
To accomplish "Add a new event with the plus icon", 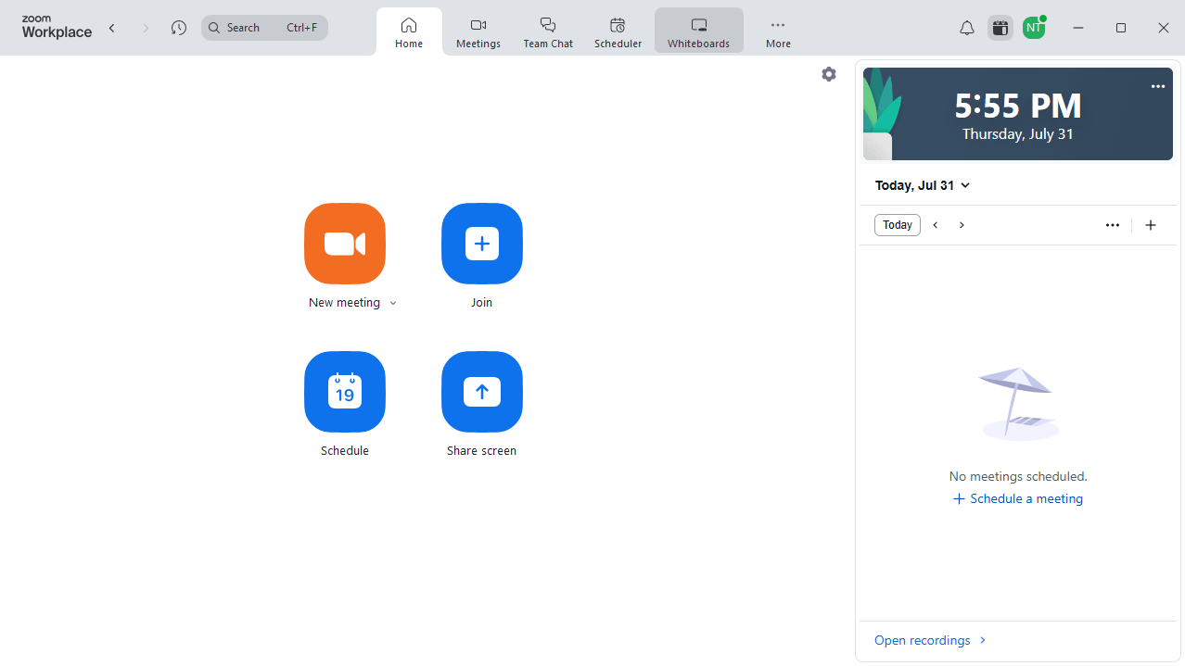I will (1150, 224).
